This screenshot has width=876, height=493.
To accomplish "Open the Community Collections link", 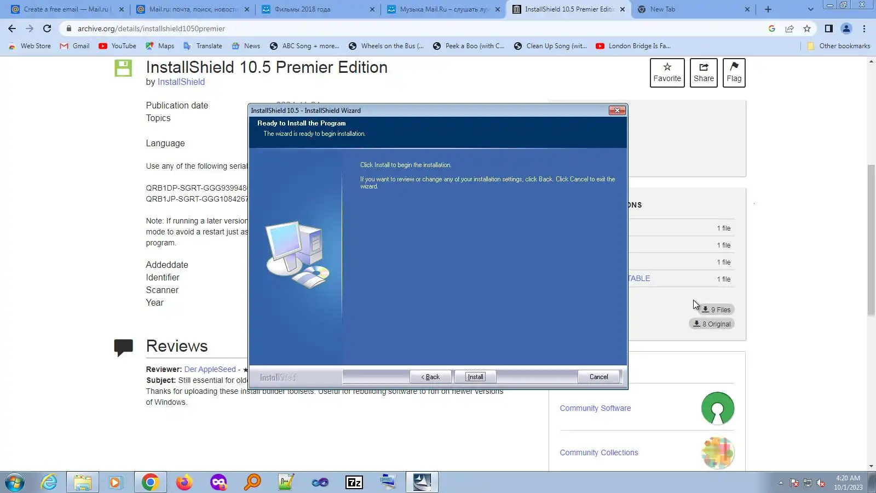I will pos(599,453).
